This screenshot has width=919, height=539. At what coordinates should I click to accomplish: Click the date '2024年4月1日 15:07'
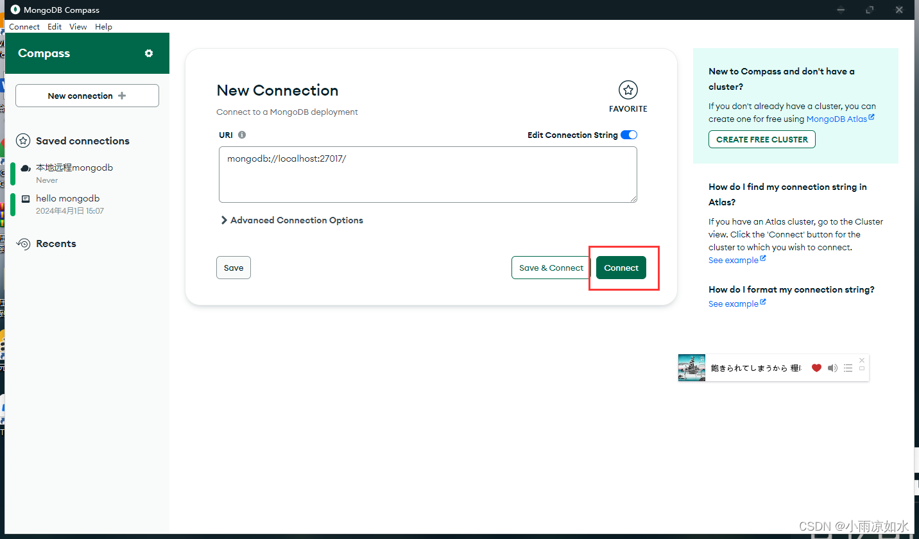tap(70, 211)
